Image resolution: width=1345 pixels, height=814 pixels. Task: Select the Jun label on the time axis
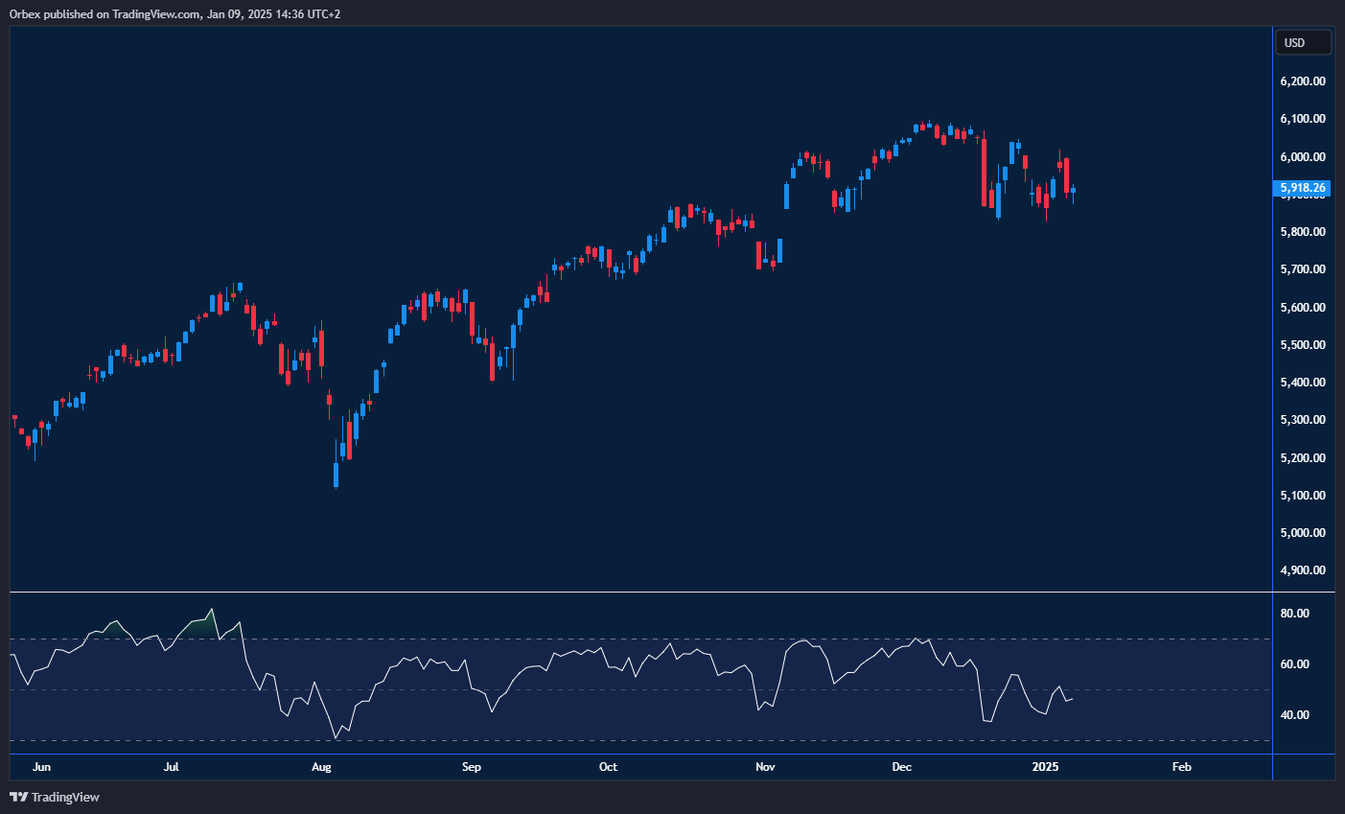[x=41, y=767]
